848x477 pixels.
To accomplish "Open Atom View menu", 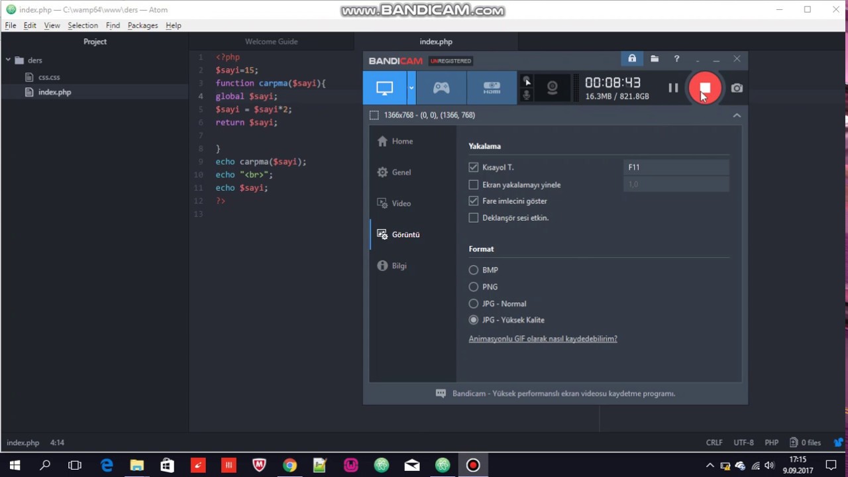I will tap(52, 25).
